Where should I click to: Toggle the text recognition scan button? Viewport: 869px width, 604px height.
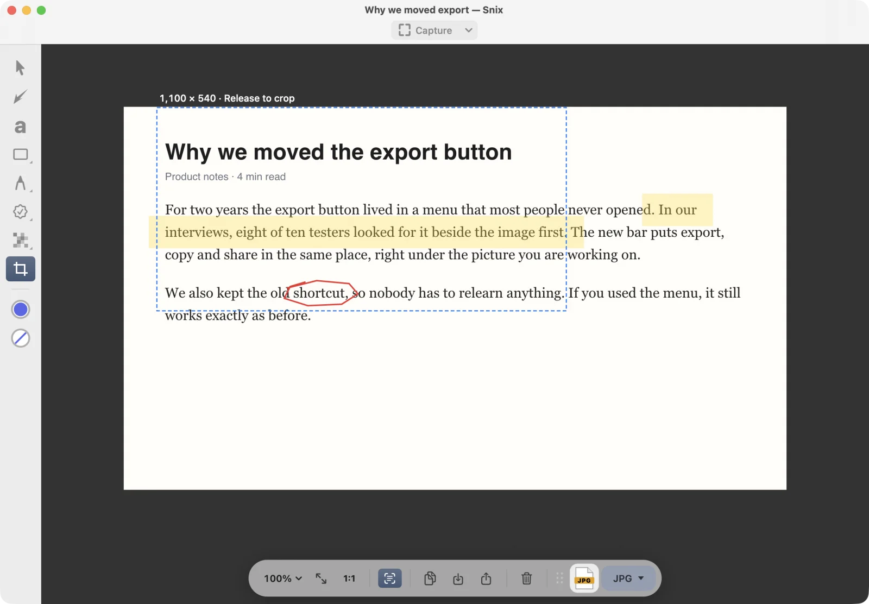pos(390,578)
